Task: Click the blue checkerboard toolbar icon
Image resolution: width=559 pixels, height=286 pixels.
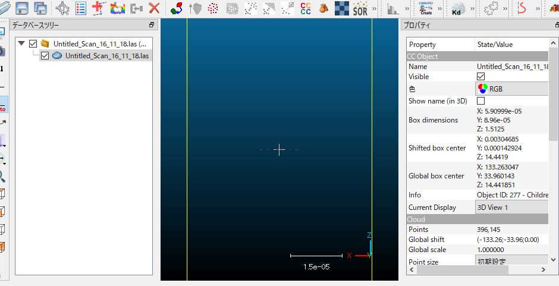Action: (342, 8)
